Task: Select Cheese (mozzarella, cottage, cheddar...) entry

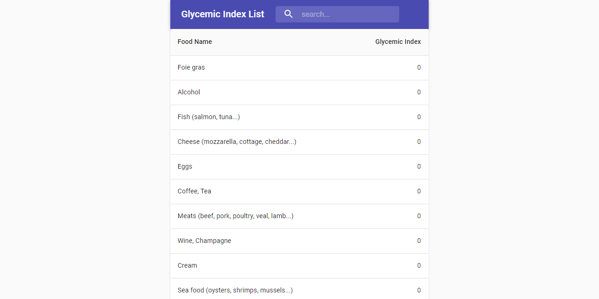Action: pos(237,142)
